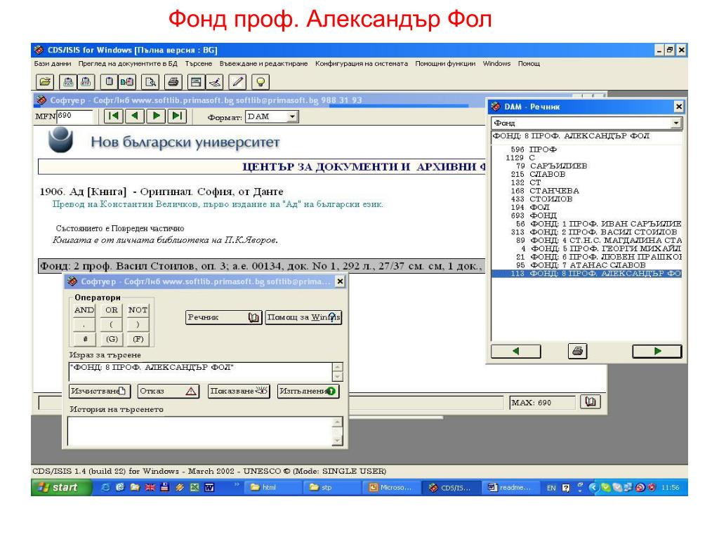Click the MFN number input field
The image size is (719, 539).
tap(74, 116)
